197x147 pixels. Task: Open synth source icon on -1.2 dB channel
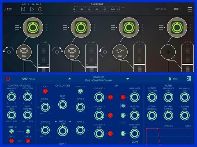pyautogui.click(x=33, y=27)
